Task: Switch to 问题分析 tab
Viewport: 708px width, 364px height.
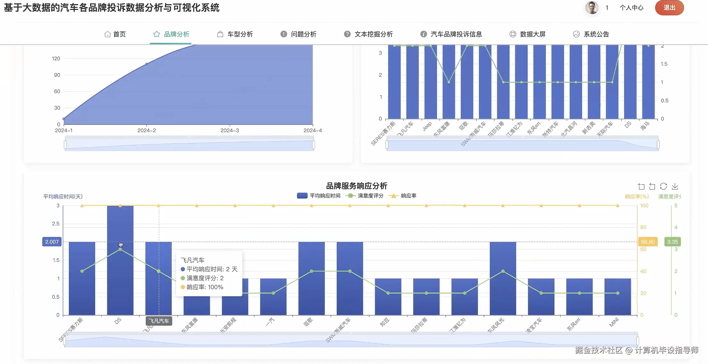Action: point(298,34)
